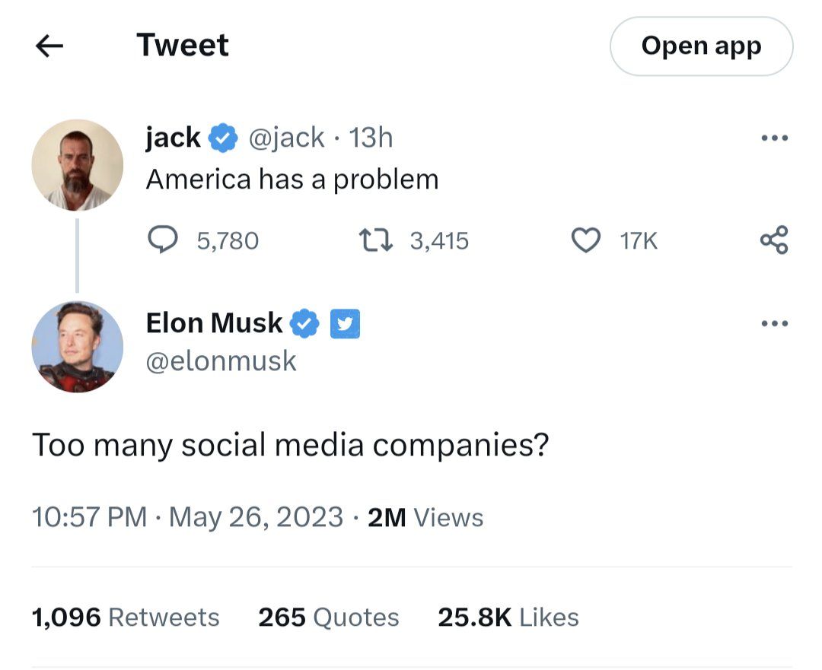Image resolution: width=822 pixels, height=670 pixels.
Task: Click the @elonmusk handle
Action: [x=221, y=360]
